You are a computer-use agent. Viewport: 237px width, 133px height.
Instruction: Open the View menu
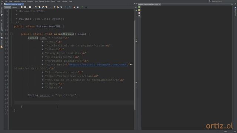pos(10,1)
